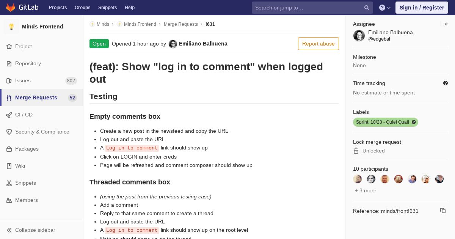The image size is (455, 239).
Task: Open assignee name Emiliano Balbuena link
Action: tap(391, 33)
